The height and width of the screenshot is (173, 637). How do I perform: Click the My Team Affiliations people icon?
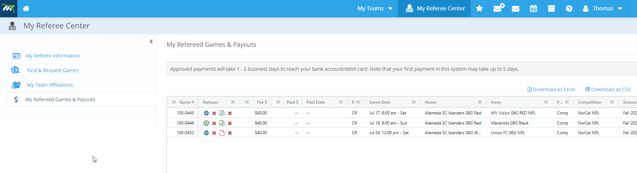pos(16,85)
